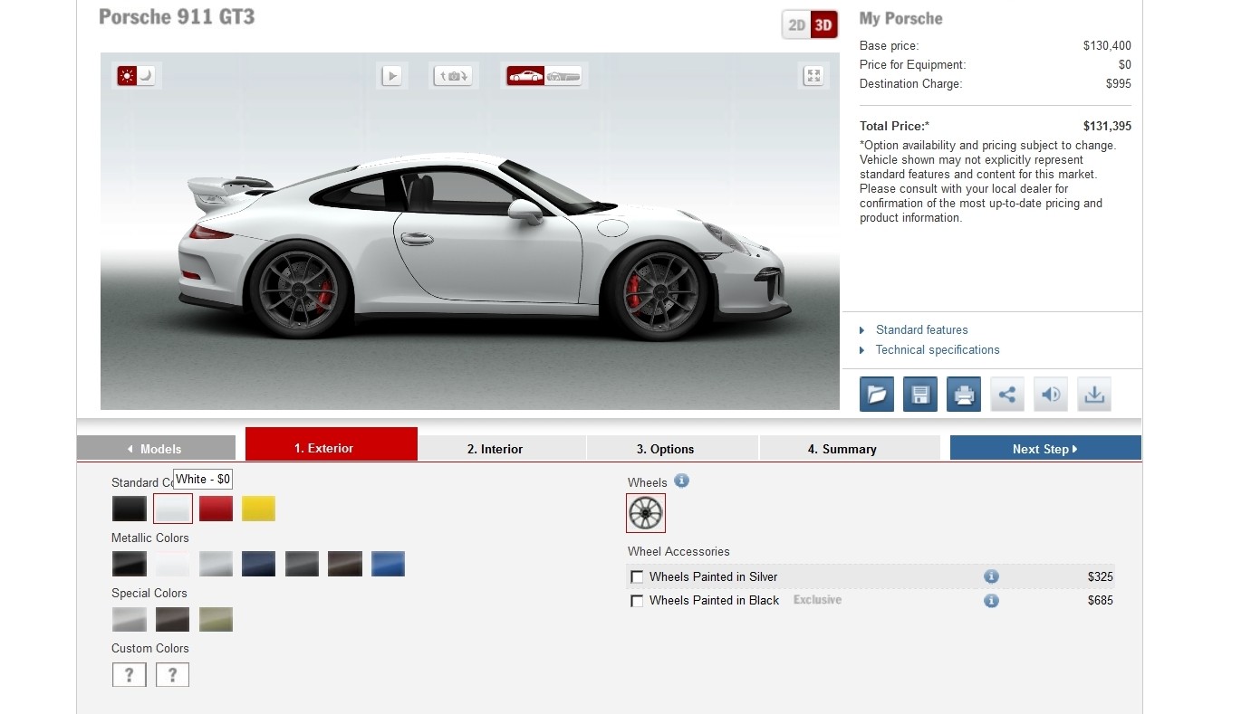The height and width of the screenshot is (714, 1251).
Task: Select the dark brown special color
Action: (173, 619)
